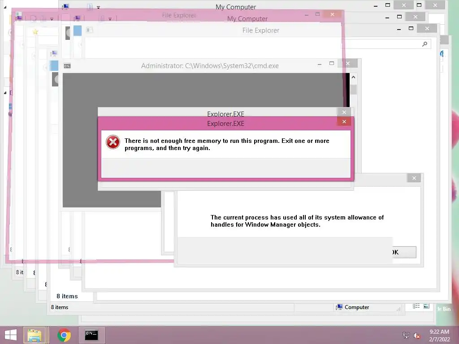Click the red error icon in Explorer.EXE dialog
The width and height of the screenshot is (459, 344).
(x=113, y=142)
